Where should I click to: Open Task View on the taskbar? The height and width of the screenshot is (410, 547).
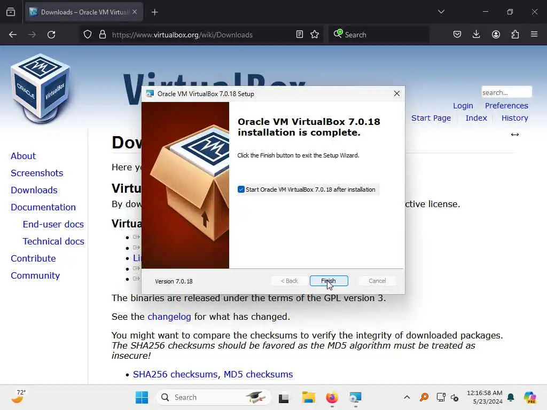tap(284, 397)
